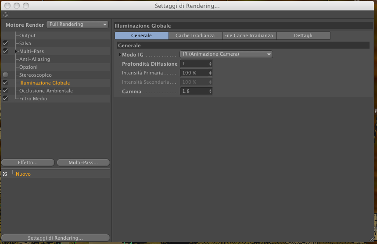Click the Profondità Diffusione value field
The image size is (377, 244).
tap(196, 64)
